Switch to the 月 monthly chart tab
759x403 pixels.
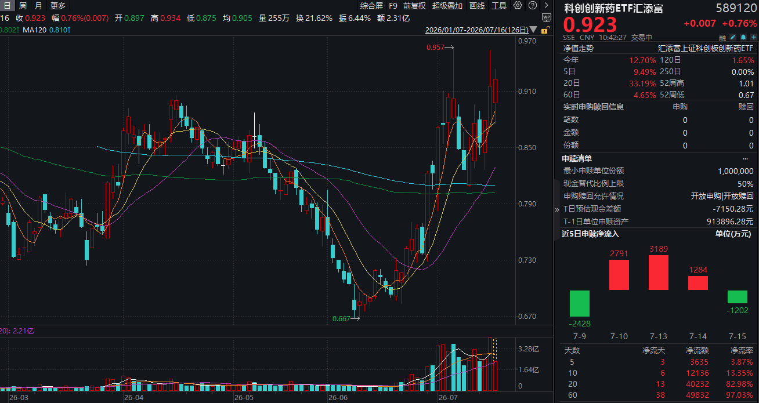(38, 6)
